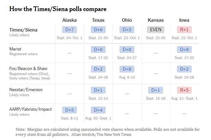Click the Jillian Vordick/The New York Times credit
Screen dimensions: 211x140
click(x=101, y=135)
